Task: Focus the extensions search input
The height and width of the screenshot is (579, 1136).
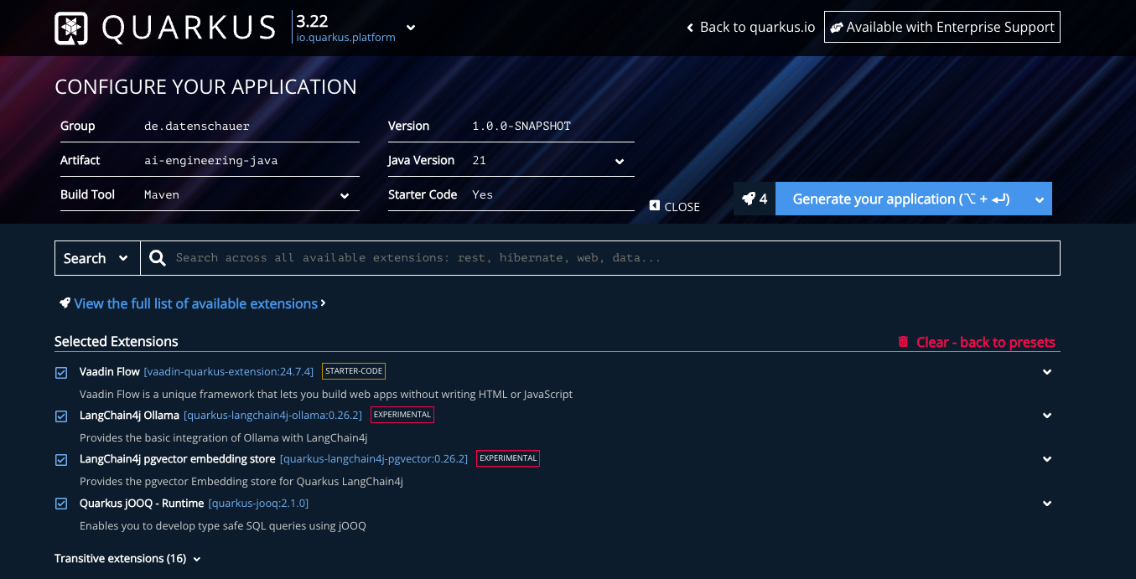Action: point(612,258)
